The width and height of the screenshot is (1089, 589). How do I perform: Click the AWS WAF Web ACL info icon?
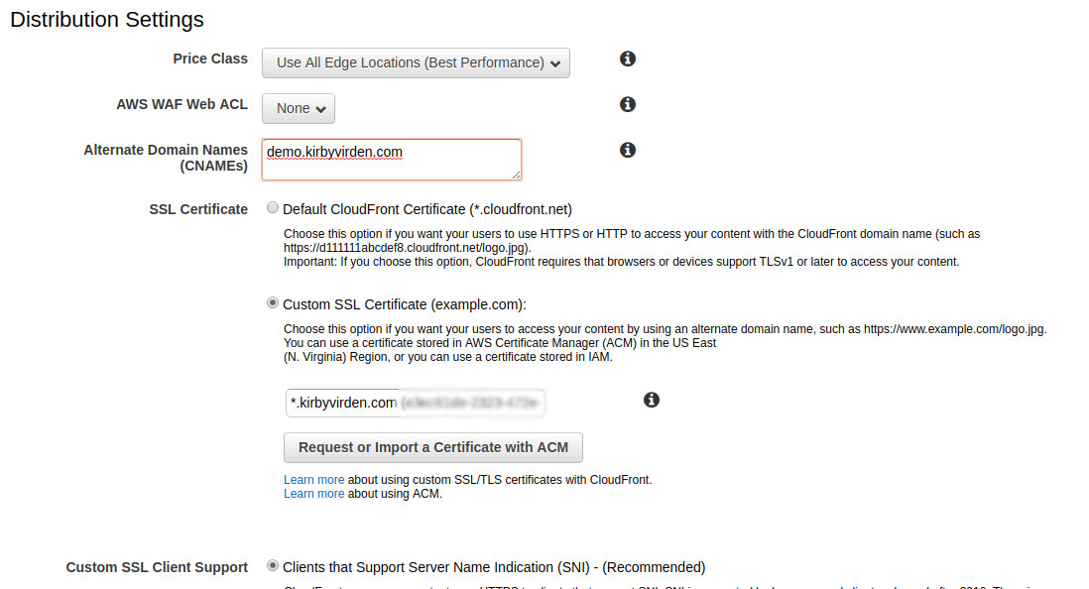point(627,104)
